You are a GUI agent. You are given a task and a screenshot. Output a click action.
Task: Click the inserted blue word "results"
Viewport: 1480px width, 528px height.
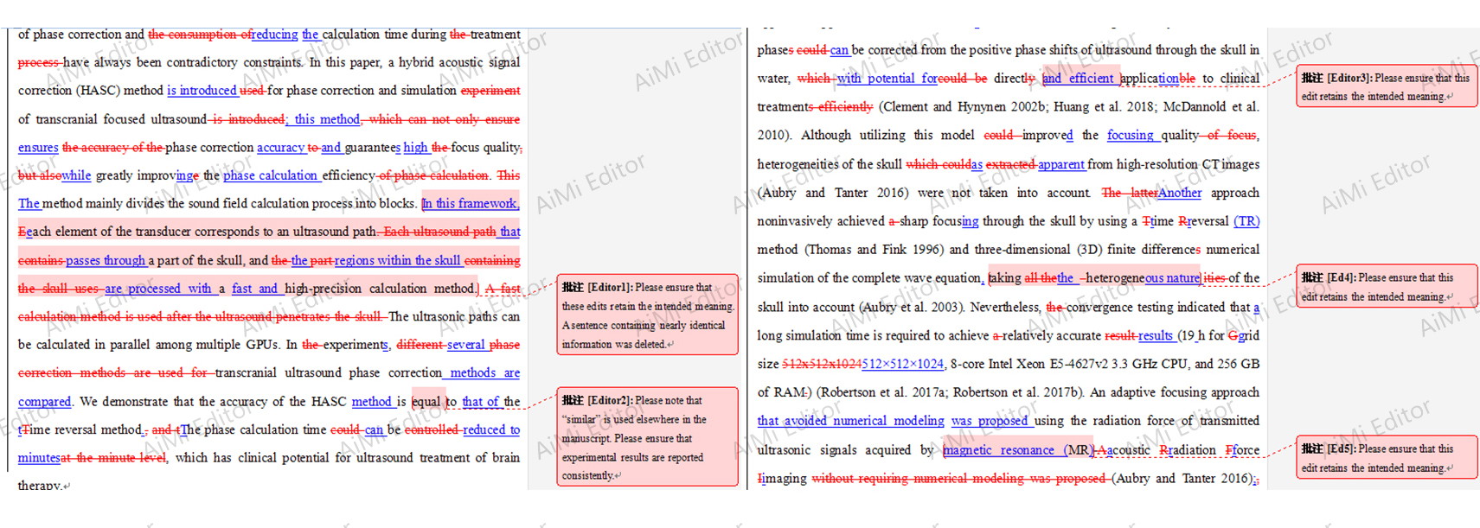tap(1156, 335)
